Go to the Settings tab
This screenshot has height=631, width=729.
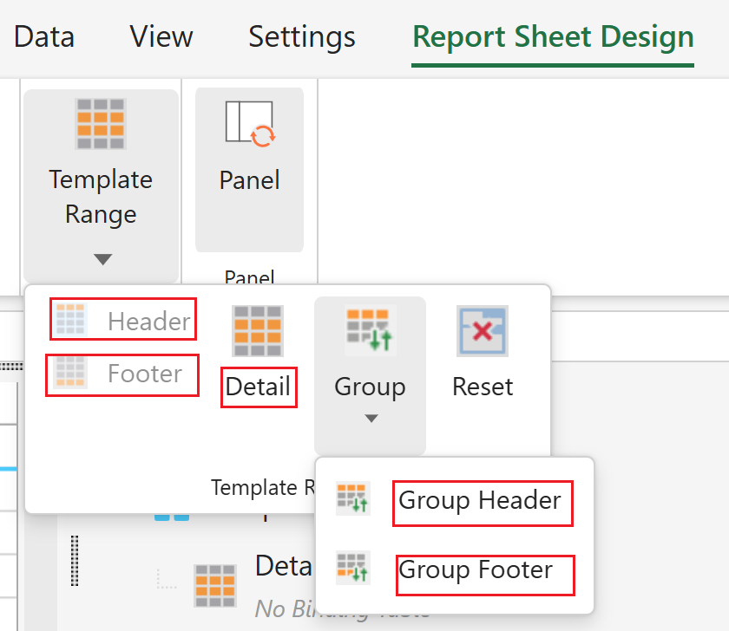302,37
